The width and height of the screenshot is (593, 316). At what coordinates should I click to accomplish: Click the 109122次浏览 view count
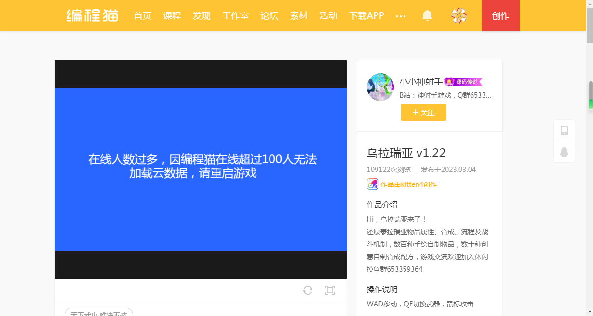click(x=389, y=170)
